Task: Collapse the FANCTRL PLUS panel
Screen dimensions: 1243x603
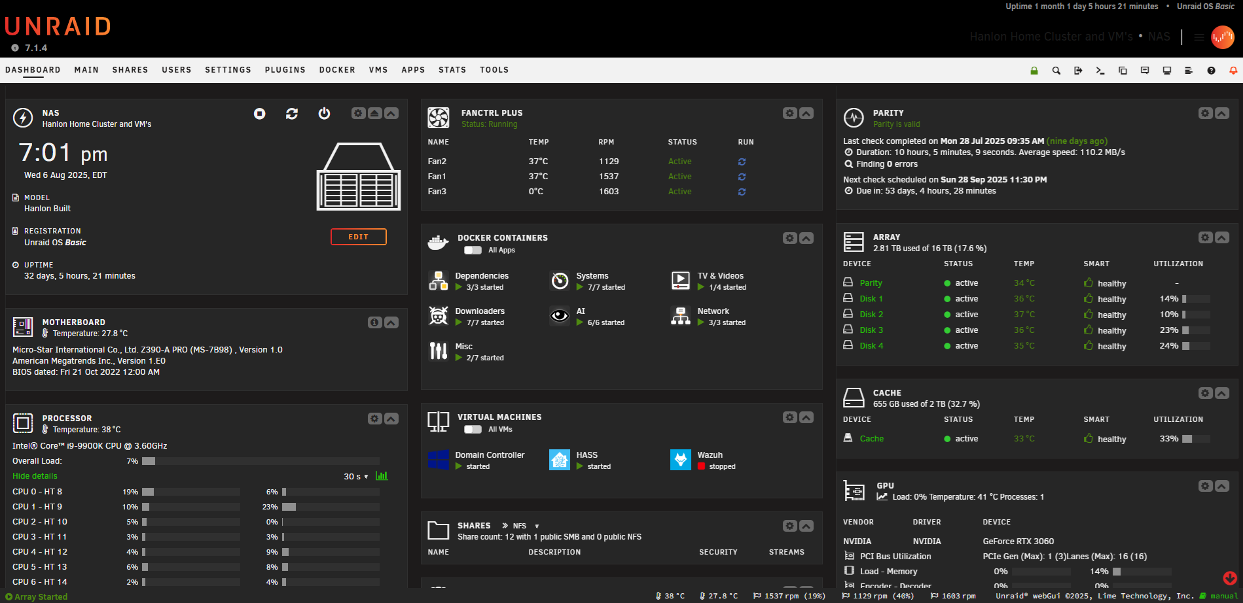Action: coord(806,113)
